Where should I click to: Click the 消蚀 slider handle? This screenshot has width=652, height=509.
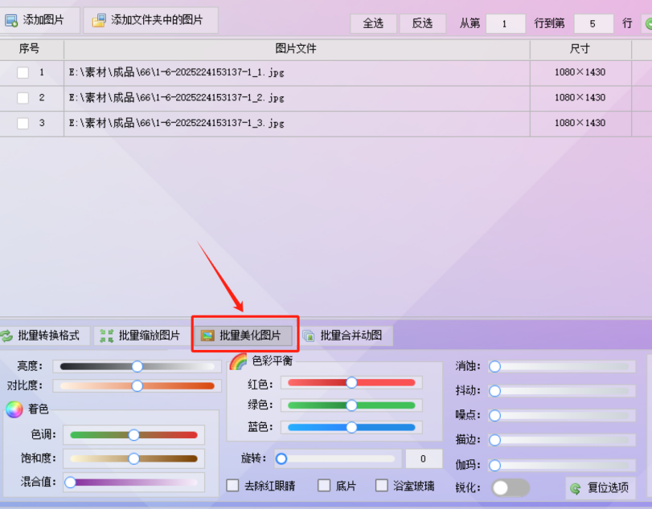494,366
